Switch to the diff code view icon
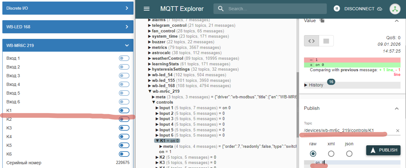Image resolution: width=406 pixels, height=168 pixels. tap(311, 41)
